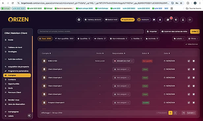Open Non assigné dropdown for Client d'exemple 4
Image resolution: width=203 pixels, height=121 pixels.
pos(121,69)
